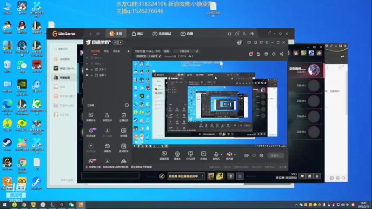Select the Flash summoner spell slot
The height and width of the screenshot is (209, 372).
point(219,176)
